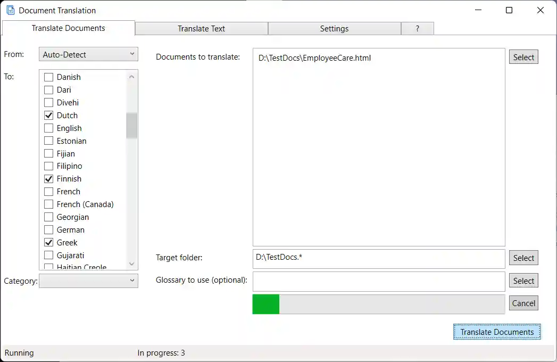Open the Settings tab
Image resolution: width=557 pixels, height=362 pixels.
pyautogui.click(x=334, y=28)
